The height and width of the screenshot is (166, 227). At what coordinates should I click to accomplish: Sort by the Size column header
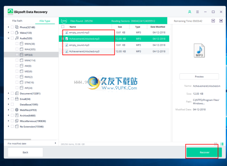[120, 27]
